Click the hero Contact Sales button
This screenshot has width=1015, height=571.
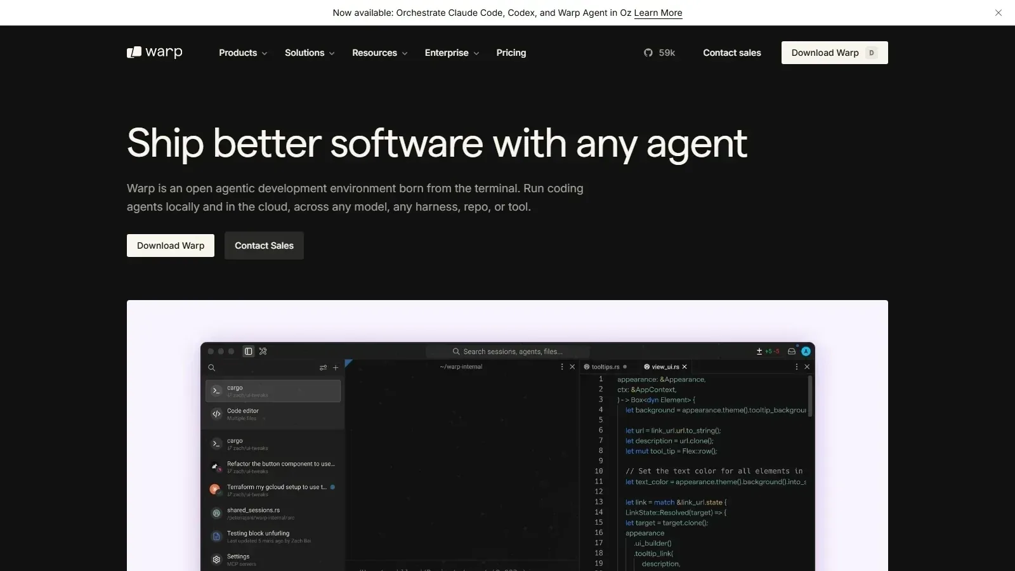pyautogui.click(x=264, y=246)
